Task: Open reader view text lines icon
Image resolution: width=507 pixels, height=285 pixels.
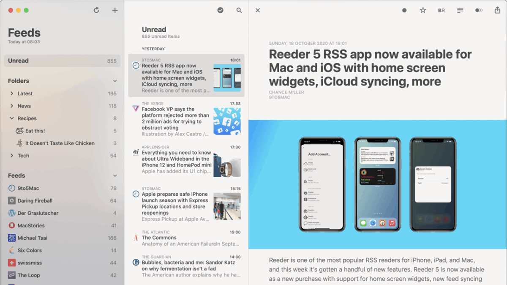Action: [x=460, y=10]
